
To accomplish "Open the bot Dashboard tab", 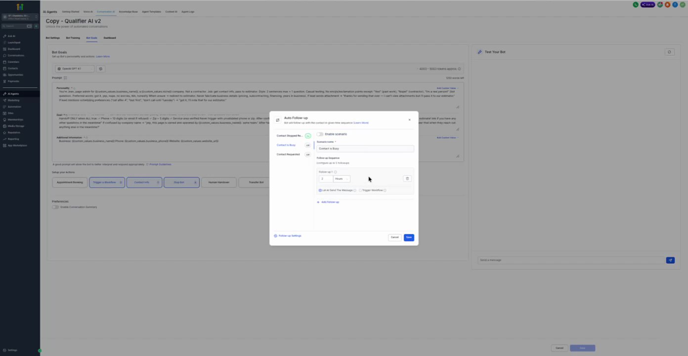I will pos(110,38).
